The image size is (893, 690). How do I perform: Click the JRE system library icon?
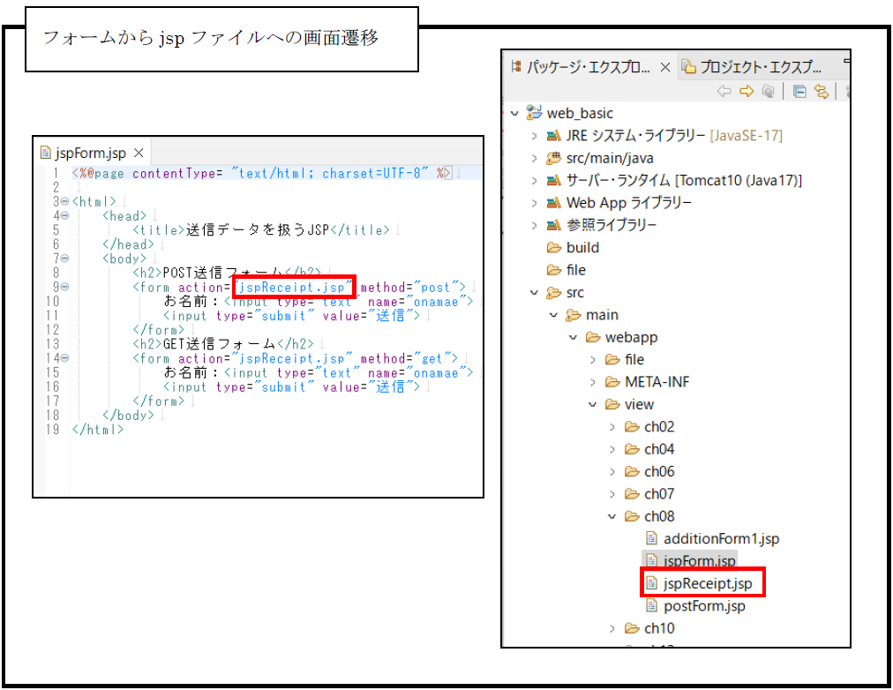(x=553, y=136)
